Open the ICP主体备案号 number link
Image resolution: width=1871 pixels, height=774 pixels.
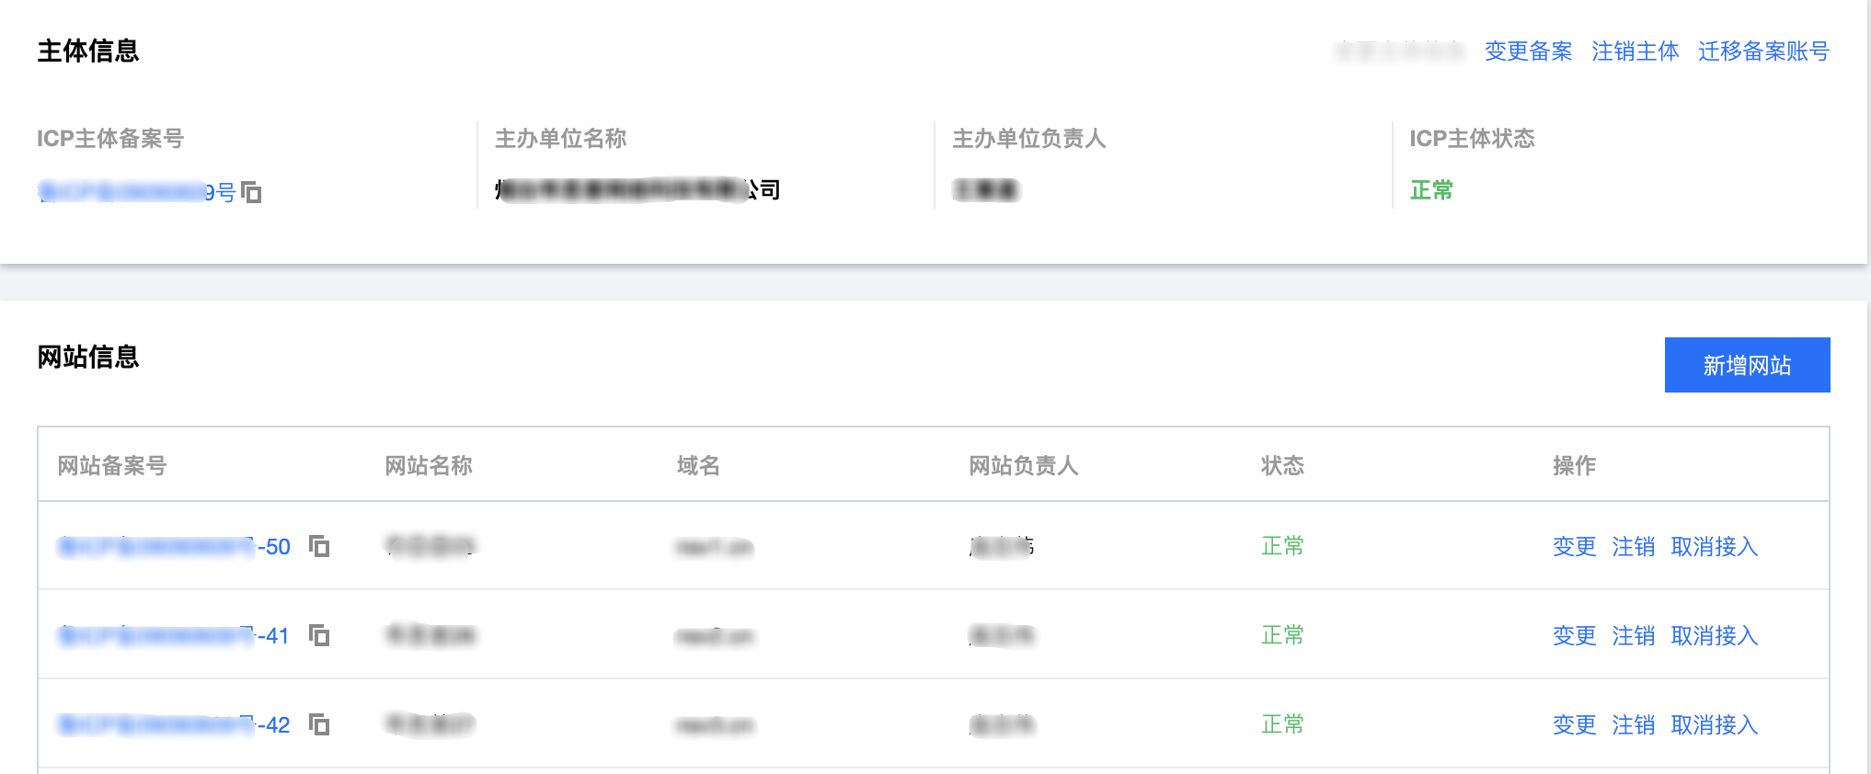pos(136,192)
